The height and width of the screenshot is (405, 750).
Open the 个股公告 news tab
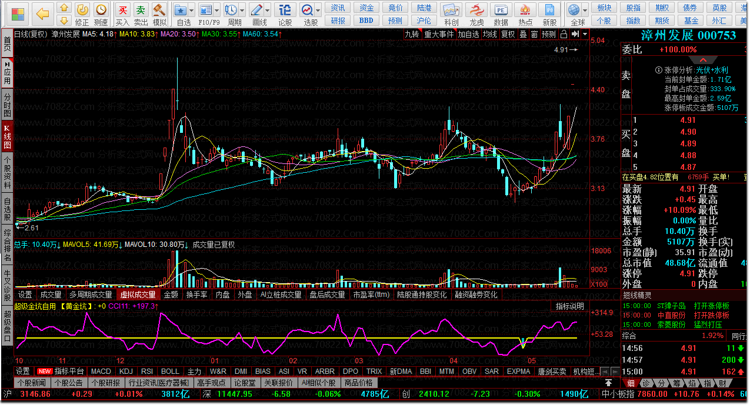tap(69, 383)
